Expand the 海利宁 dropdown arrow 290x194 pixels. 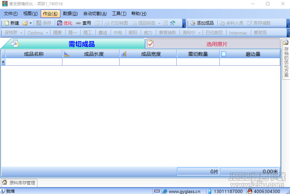tap(200, 33)
